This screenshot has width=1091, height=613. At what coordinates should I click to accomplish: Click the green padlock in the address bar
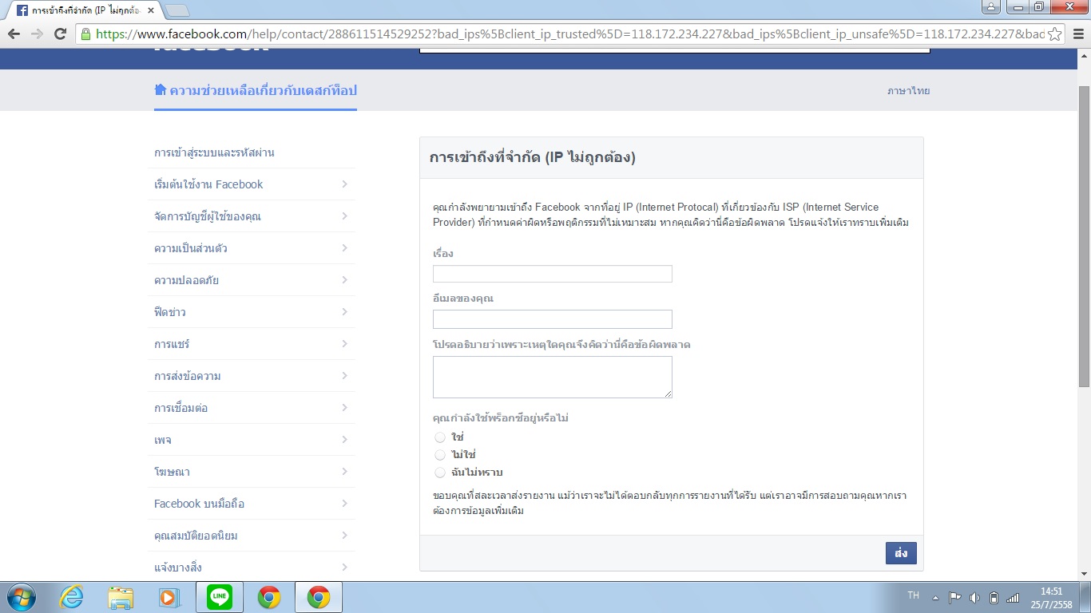85,34
